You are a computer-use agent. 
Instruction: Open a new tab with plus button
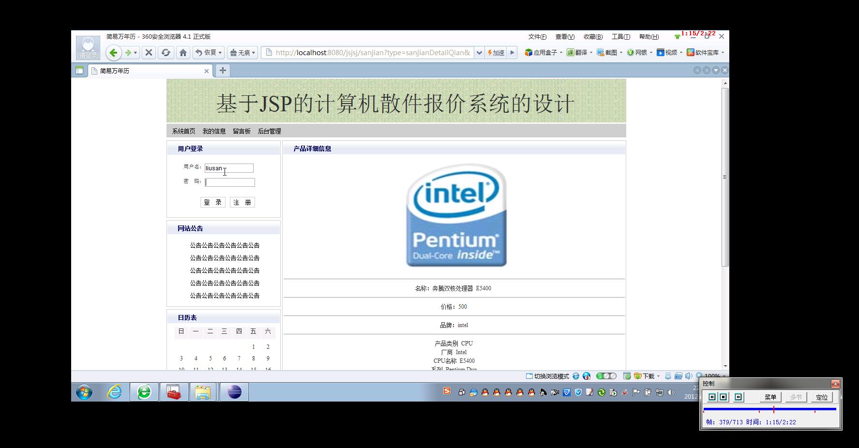coord(223,71)
